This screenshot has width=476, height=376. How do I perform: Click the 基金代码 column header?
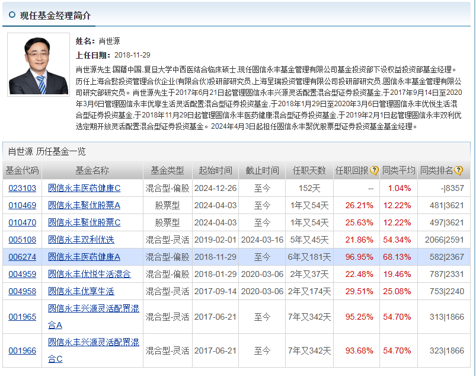[x=22, y=170]
